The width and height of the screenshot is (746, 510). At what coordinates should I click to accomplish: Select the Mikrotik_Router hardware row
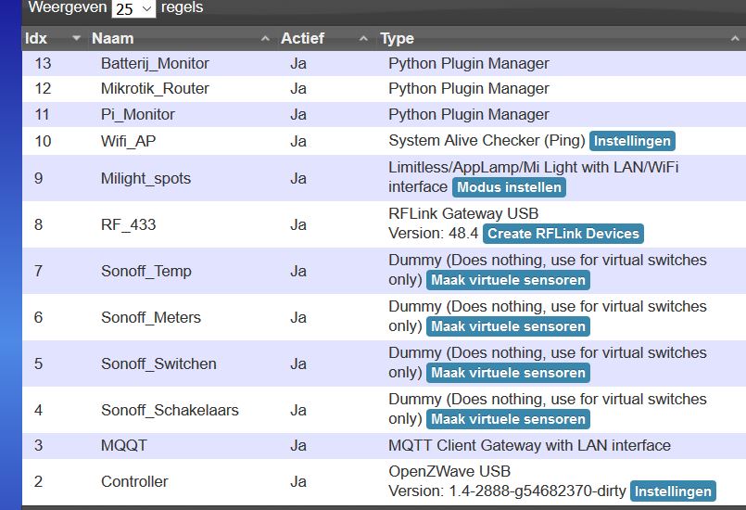tap(155, 89)
